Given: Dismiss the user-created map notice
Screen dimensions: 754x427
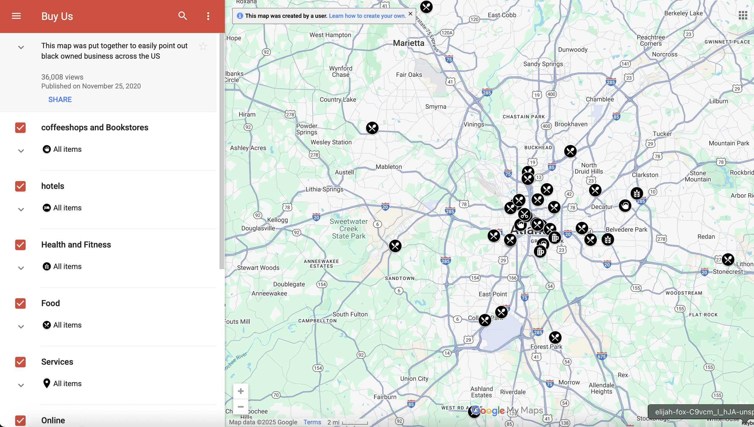Looking at the screenshot, I should (410, 14).
